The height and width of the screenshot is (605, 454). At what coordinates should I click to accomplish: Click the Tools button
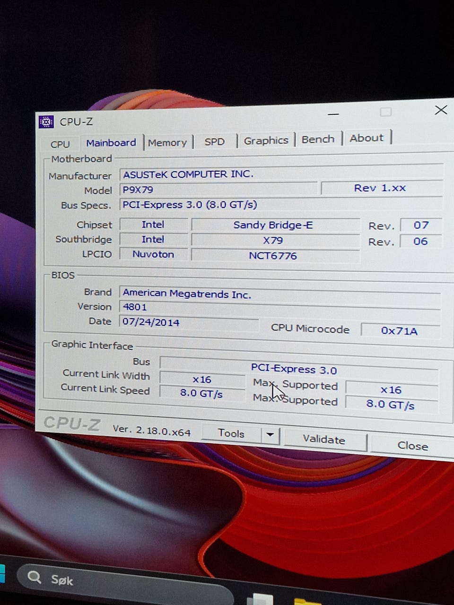coord(231,433)
